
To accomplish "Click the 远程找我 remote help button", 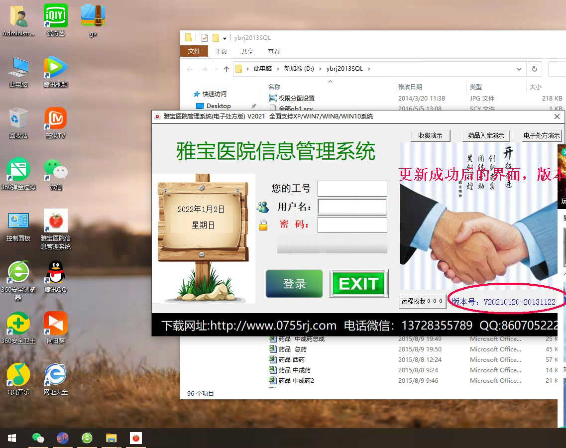I will pos(422,301).
